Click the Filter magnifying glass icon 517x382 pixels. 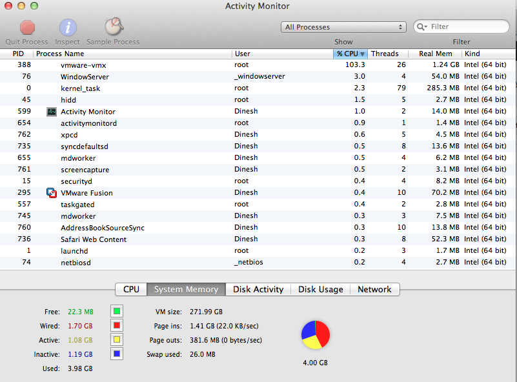421,26
